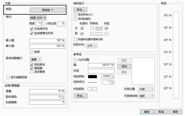Toggle the 主 标签 checkbox
Image resolution: width=185 pixels, height=116 pixels.
[x=106, y=28]
